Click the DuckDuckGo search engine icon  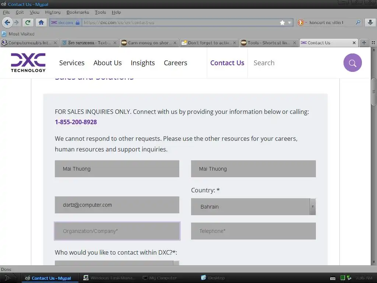300,22
